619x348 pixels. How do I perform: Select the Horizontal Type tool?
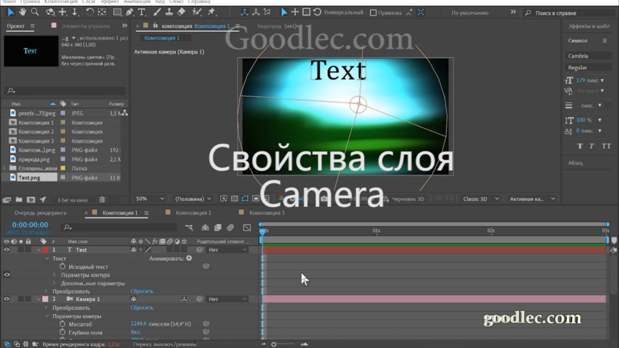[141, 12]
